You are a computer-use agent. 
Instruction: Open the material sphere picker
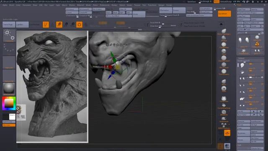tap(9, 89)
